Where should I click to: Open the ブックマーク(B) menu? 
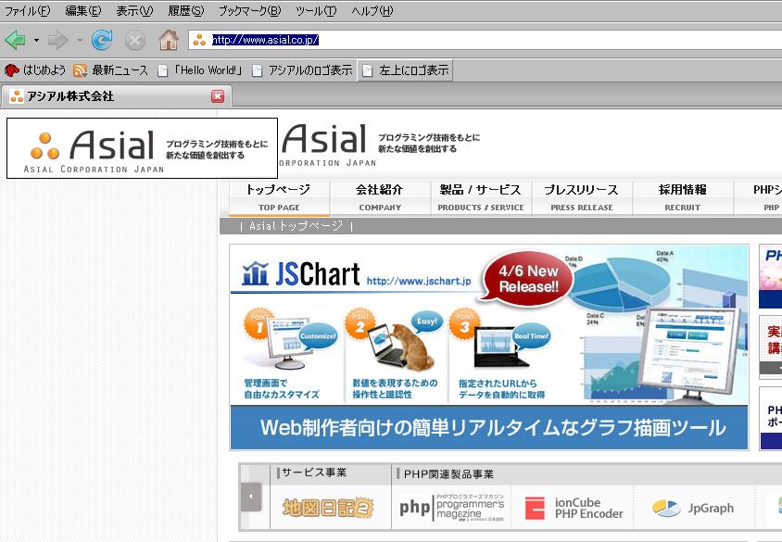coord(249,11)
